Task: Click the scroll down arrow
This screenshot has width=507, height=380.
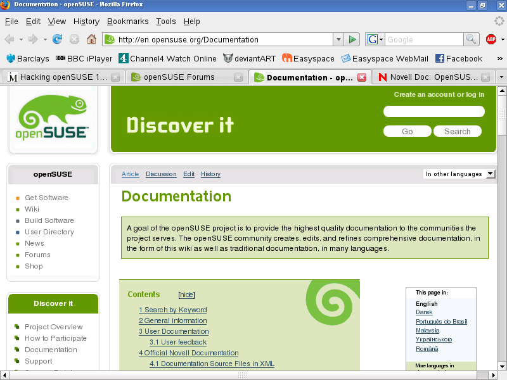Action: click(502, 367)
